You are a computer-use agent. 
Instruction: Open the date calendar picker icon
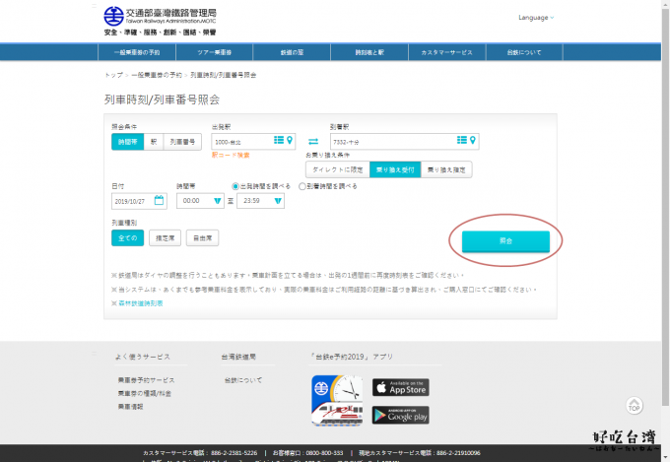[159, 200]
